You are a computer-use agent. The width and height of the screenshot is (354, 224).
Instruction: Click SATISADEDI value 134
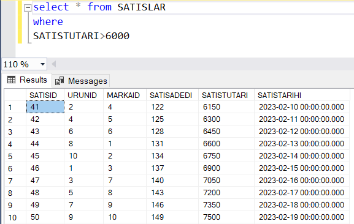[x=172, y=156]
